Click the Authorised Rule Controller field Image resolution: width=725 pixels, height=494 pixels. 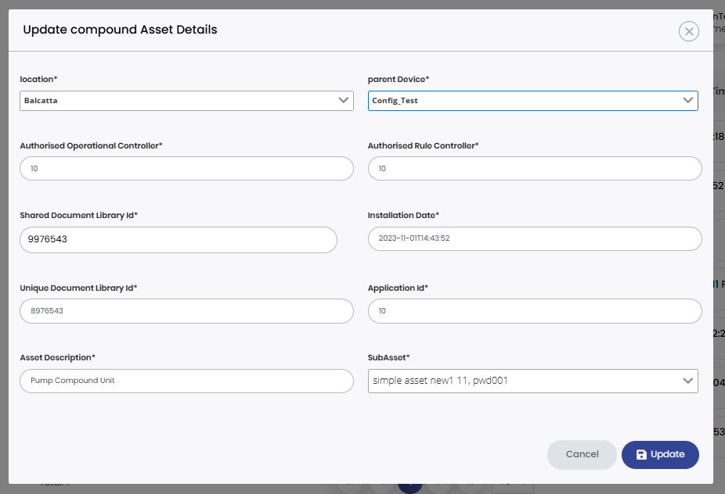(534, 168)
